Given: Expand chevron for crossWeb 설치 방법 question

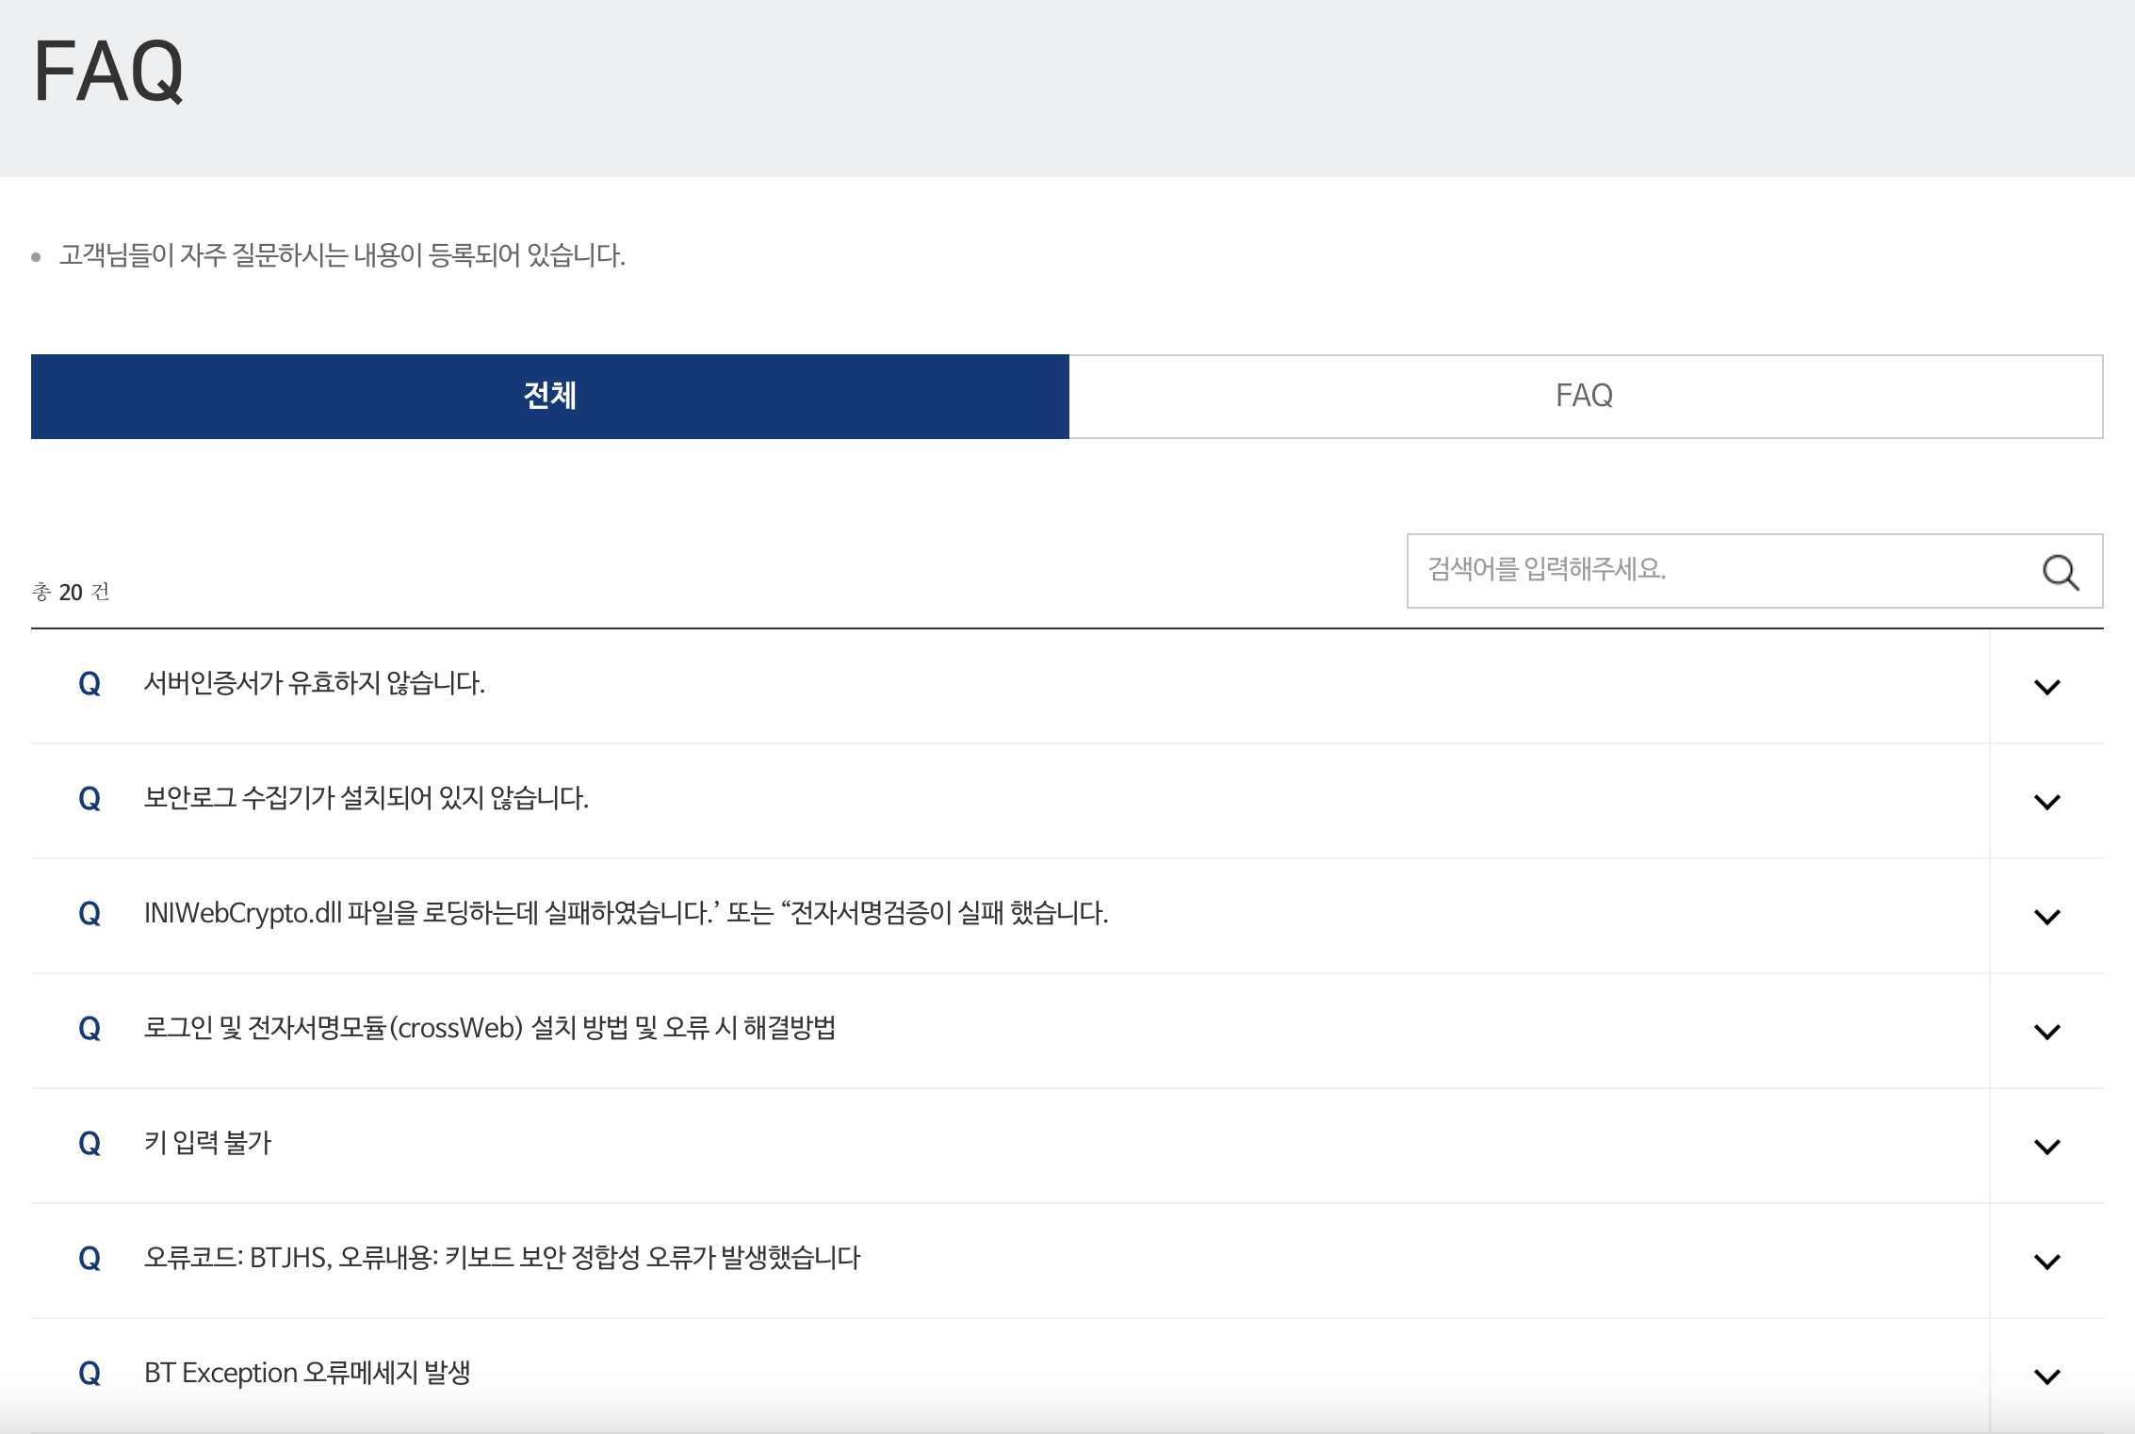Looking at the screenshot, I should pos(2046,1032).
